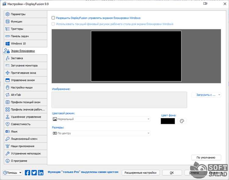Click the Экран блокировки lock-user icon
The height and width of the screenshot is (180, 229).
pos(7,51)
